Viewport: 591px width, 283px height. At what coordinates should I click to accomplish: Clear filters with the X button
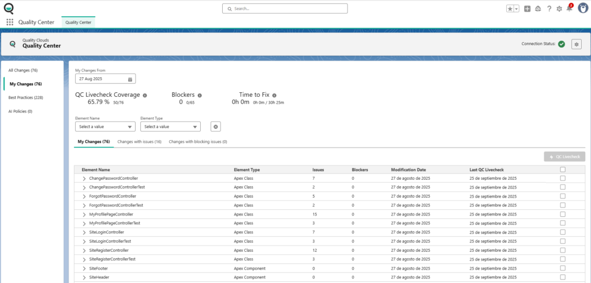click(215, 127)
